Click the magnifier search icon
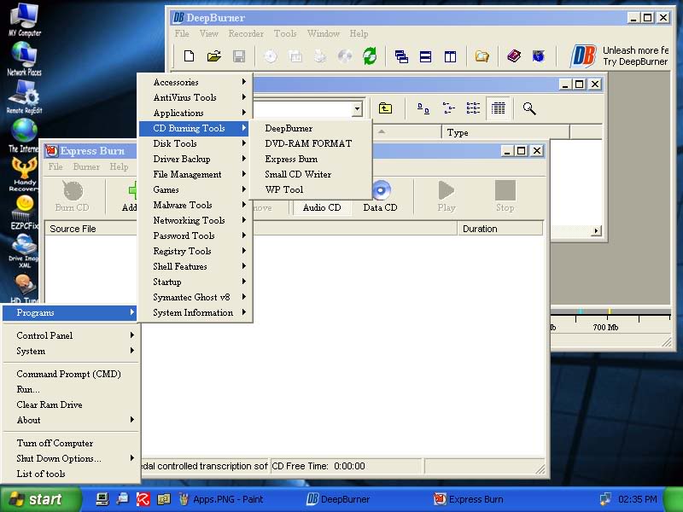The width and height of the screenshot is (683, 512). (x=529, y=108)
